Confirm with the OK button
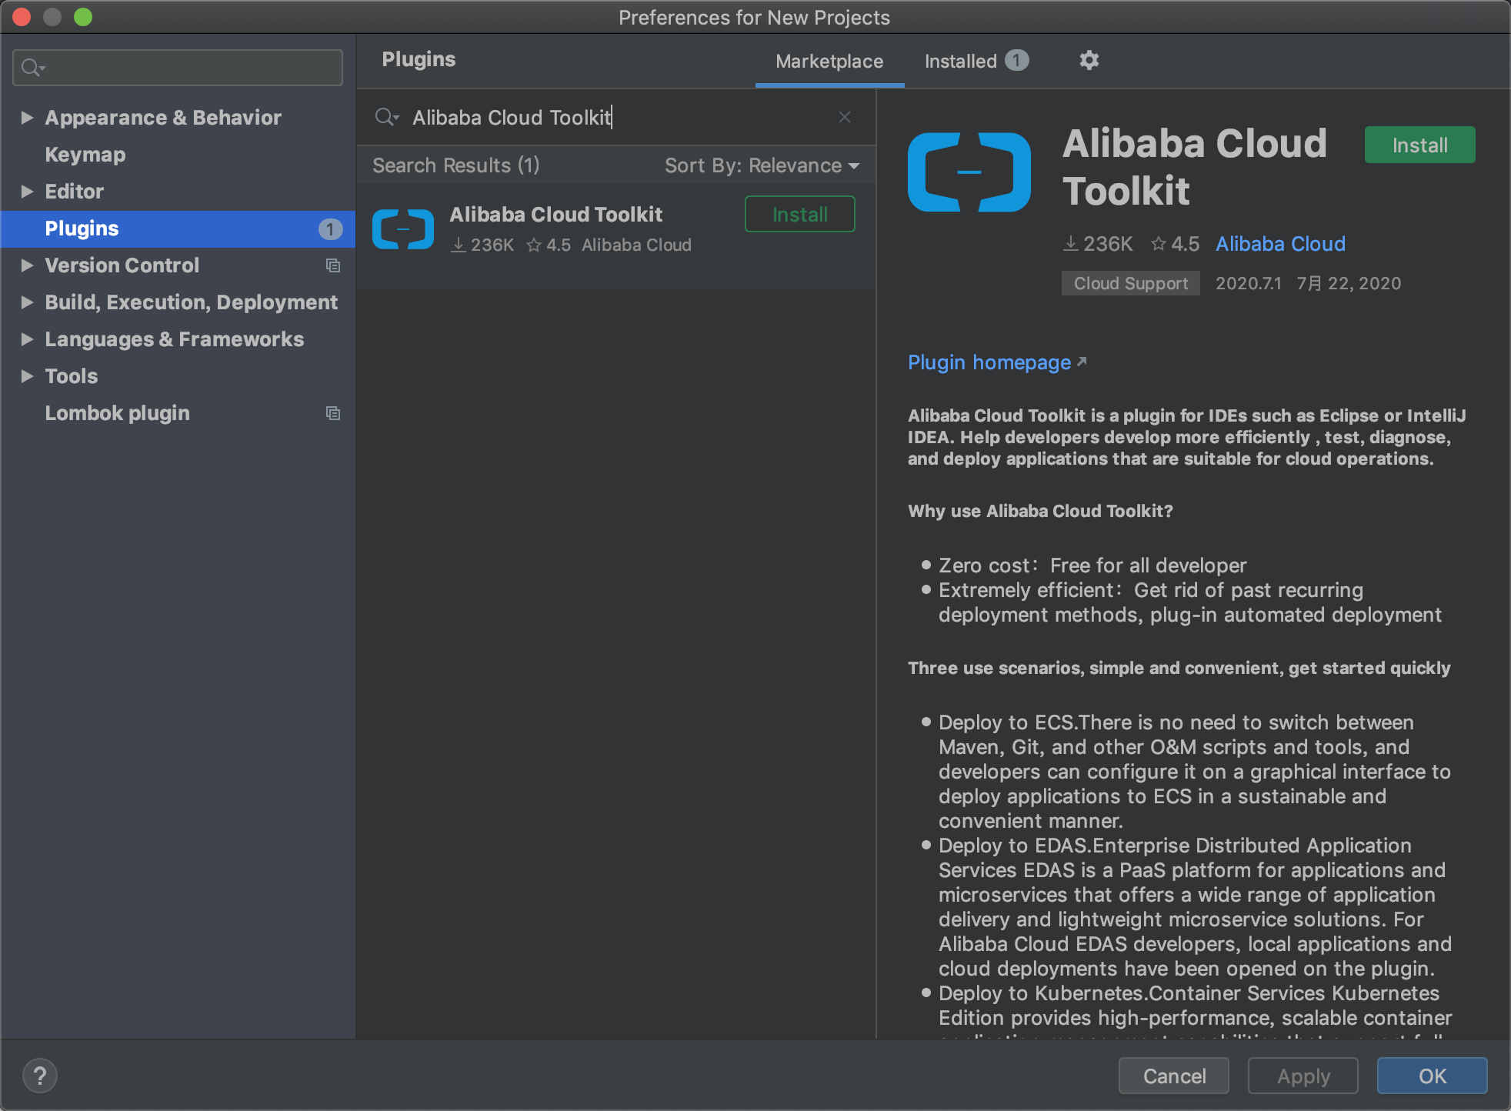The height and width of the screenshot is (1111, 1511). [1433, 1076]
